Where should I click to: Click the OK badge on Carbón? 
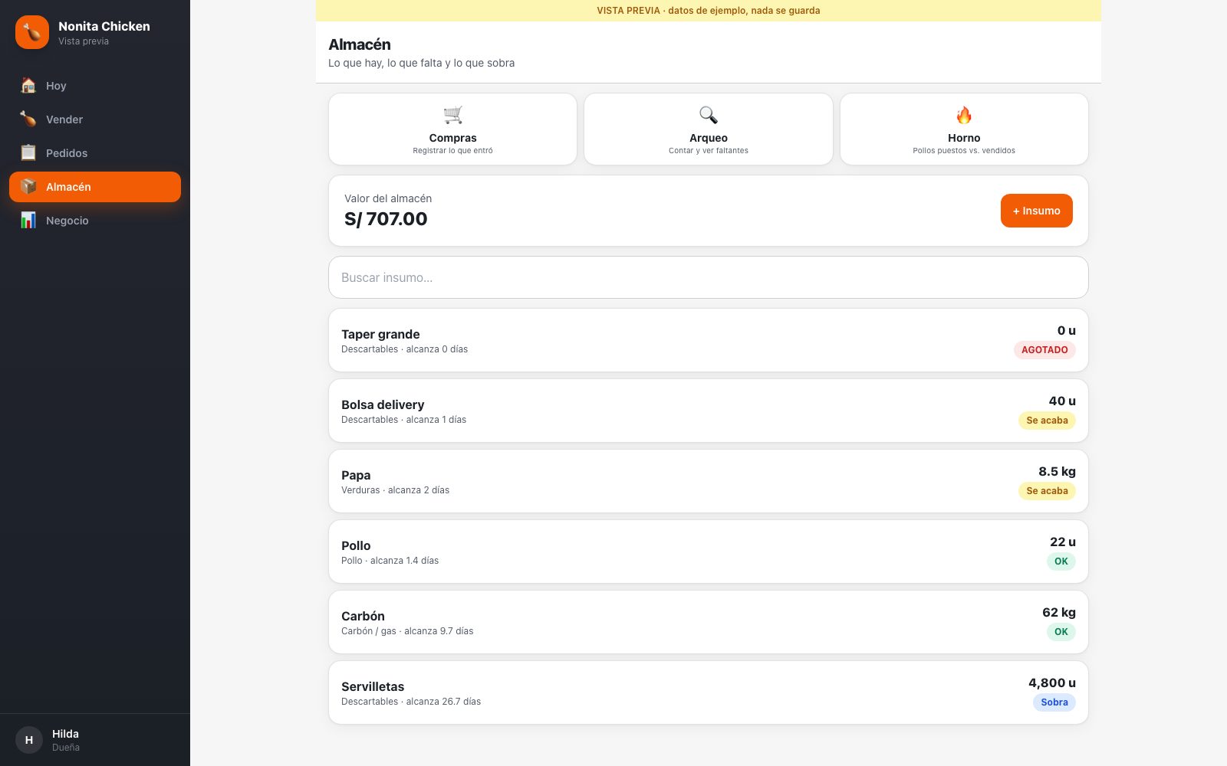[x=1061, y=632]
